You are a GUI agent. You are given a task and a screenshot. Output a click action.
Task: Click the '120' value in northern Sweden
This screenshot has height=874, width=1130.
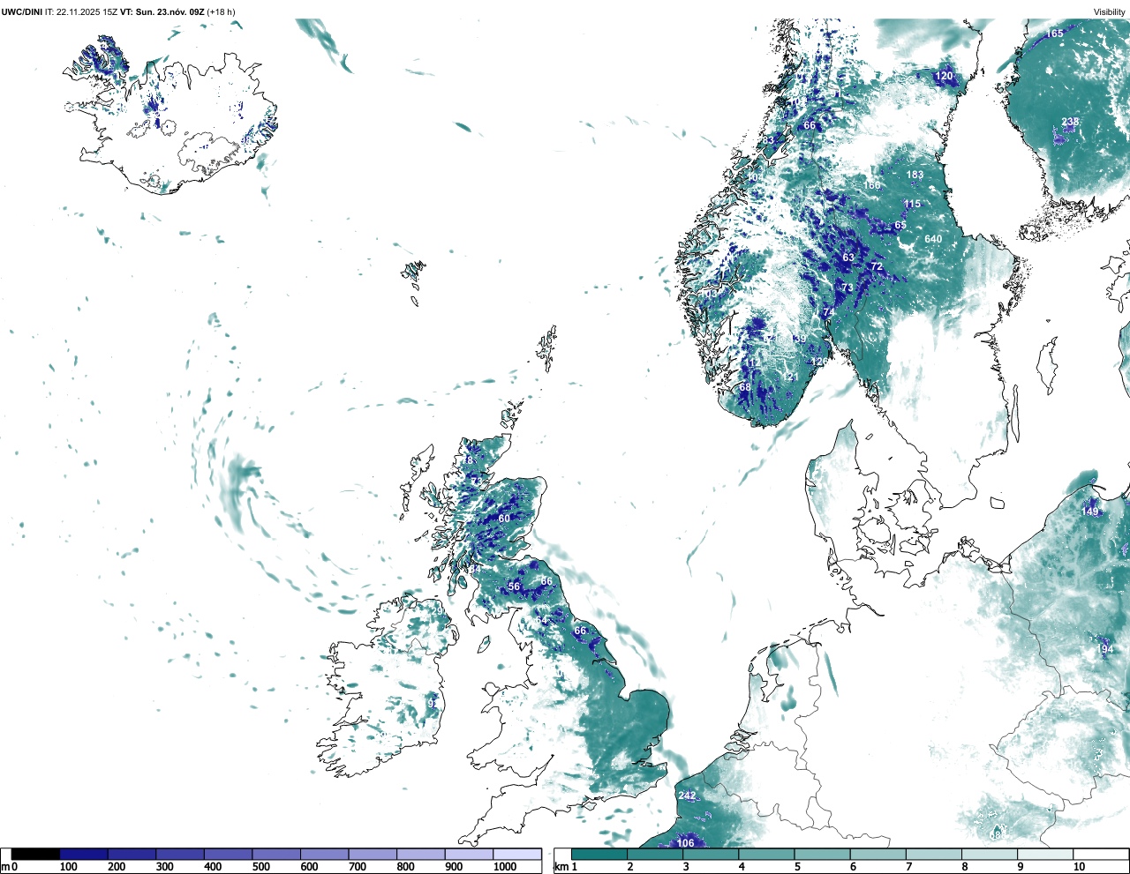(x=944, y=76)
